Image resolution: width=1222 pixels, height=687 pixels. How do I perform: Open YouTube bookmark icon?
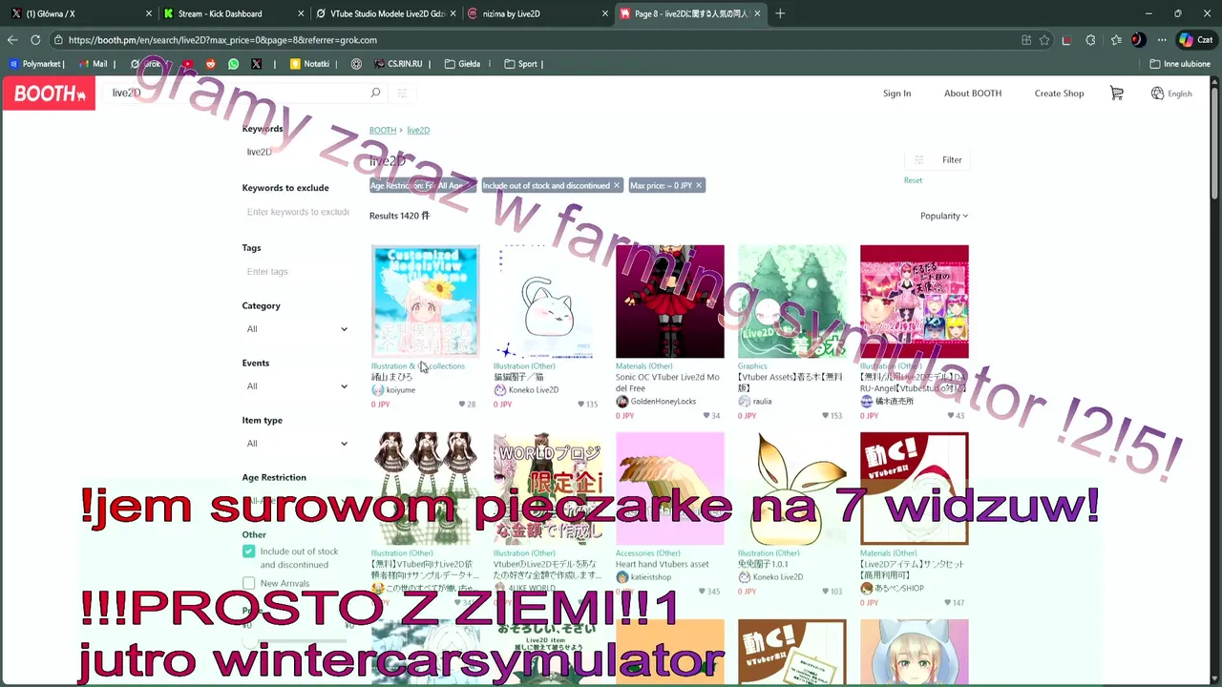[x=187, y=64]
